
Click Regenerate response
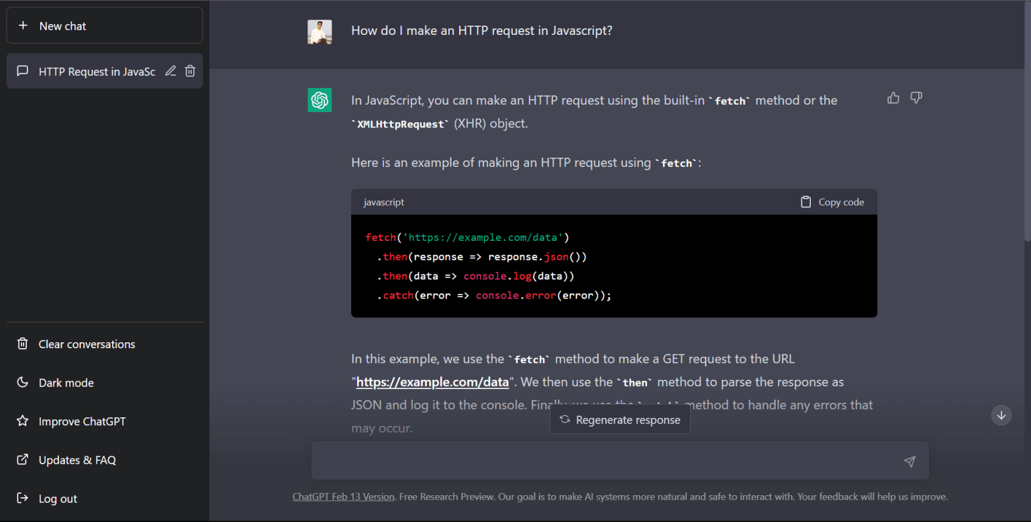pyautogui.click(x=620, y=419)
